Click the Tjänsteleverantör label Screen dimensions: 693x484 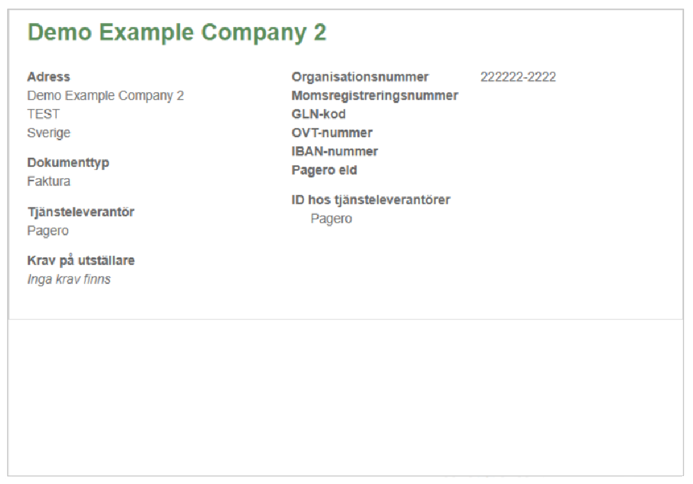[x=81, y=212]
